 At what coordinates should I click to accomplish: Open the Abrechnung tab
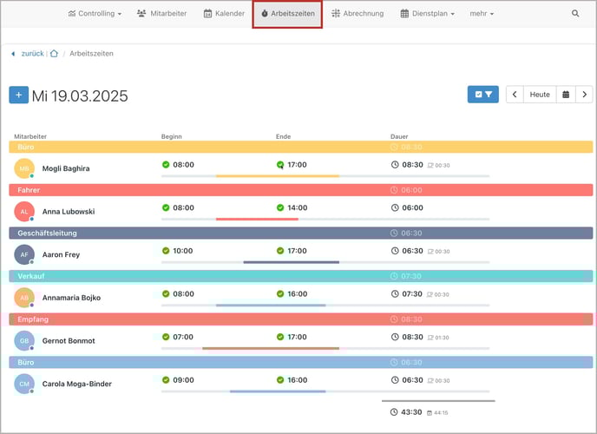[x=358, y=13]
